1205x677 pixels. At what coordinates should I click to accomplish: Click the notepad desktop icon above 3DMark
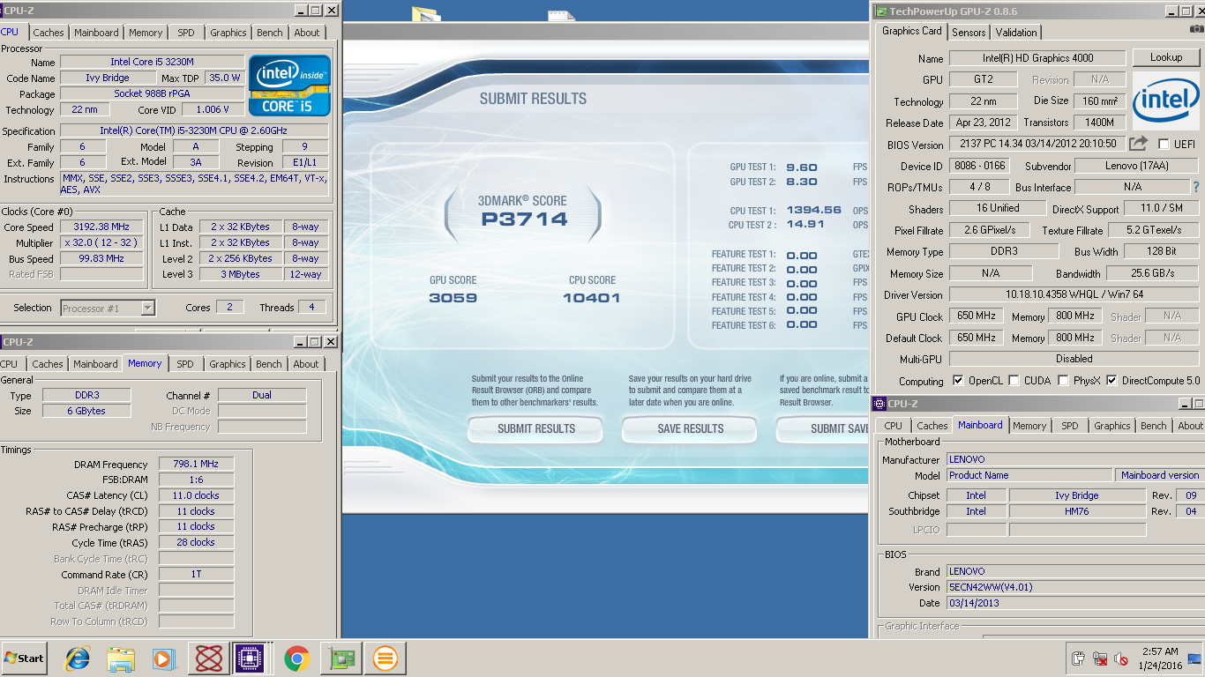[560, 16]
